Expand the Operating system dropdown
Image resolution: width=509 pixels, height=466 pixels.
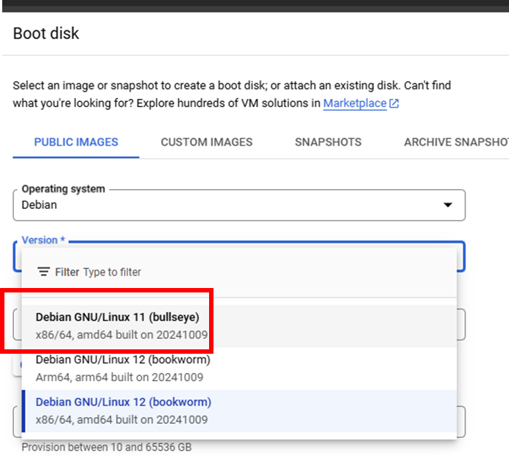tap(239, 205)
